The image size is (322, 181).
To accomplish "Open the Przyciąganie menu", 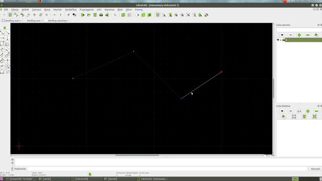I will (x=87, y=10).
